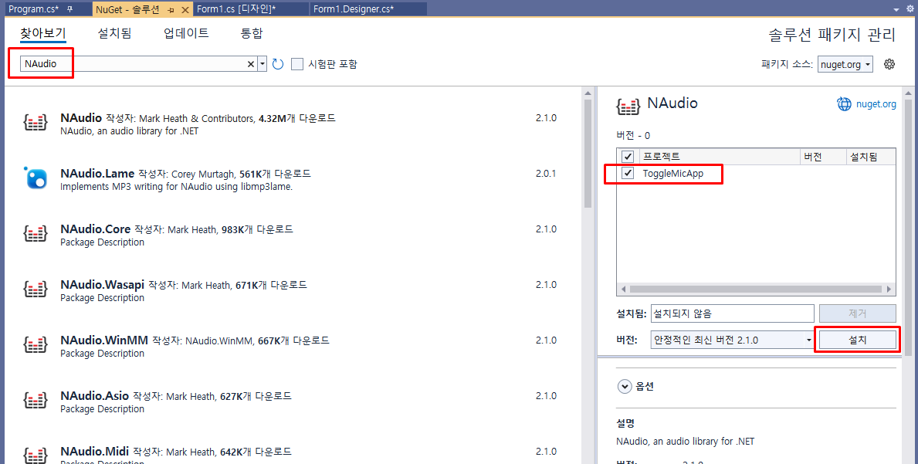Refresh the package search results

point(278,64)
